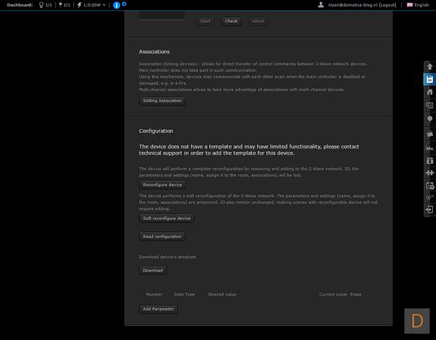Click the user profile icon in header

click(321, 5)
